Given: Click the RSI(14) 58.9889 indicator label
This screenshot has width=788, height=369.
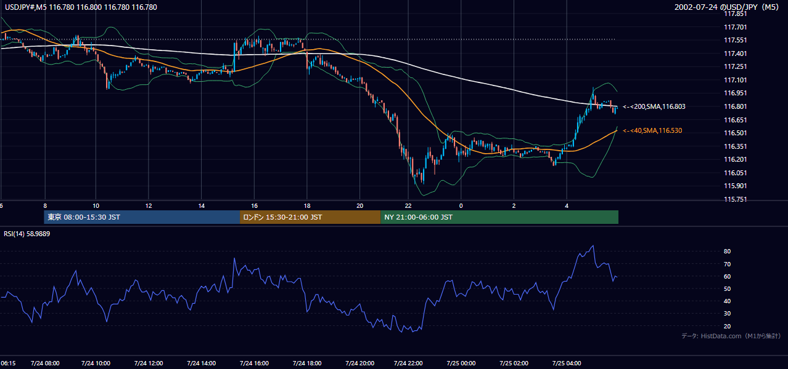Looking at the screenshot, I should pos(27,234).
